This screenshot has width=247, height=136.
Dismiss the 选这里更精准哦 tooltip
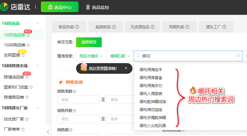(126, 68)
